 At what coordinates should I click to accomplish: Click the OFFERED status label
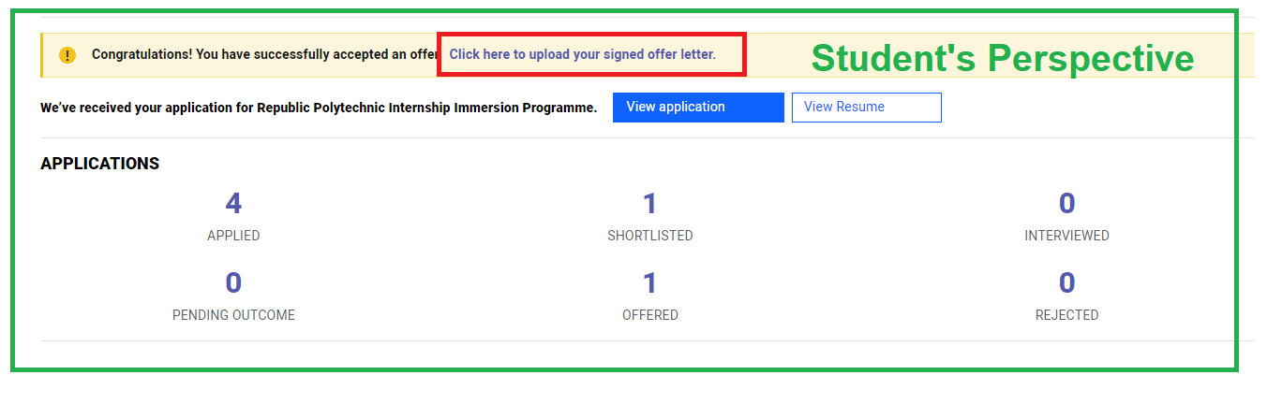(649, 315)
